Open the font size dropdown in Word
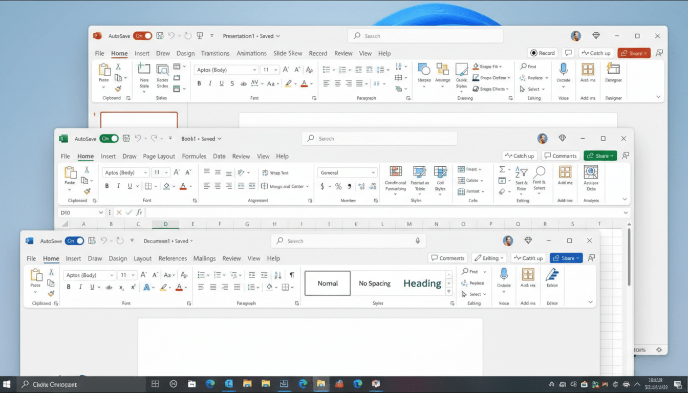Screen dimensions: 688x393 click(134, 275)
